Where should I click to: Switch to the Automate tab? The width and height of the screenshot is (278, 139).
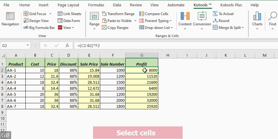coord(176,5)
